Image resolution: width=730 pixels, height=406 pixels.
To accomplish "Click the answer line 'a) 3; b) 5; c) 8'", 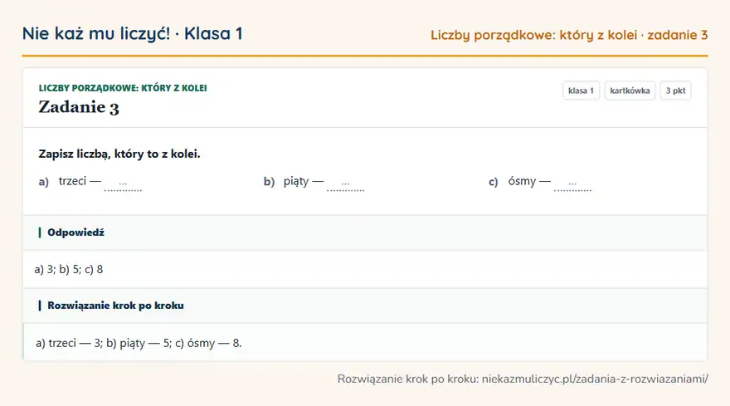I will coord(68,270).
